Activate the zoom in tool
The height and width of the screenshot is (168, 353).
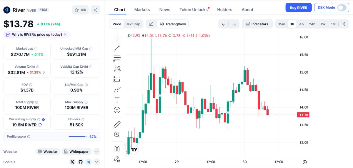coord(117,134)
